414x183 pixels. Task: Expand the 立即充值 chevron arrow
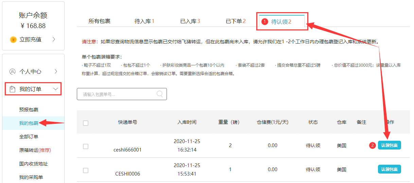tap(54, 39)
